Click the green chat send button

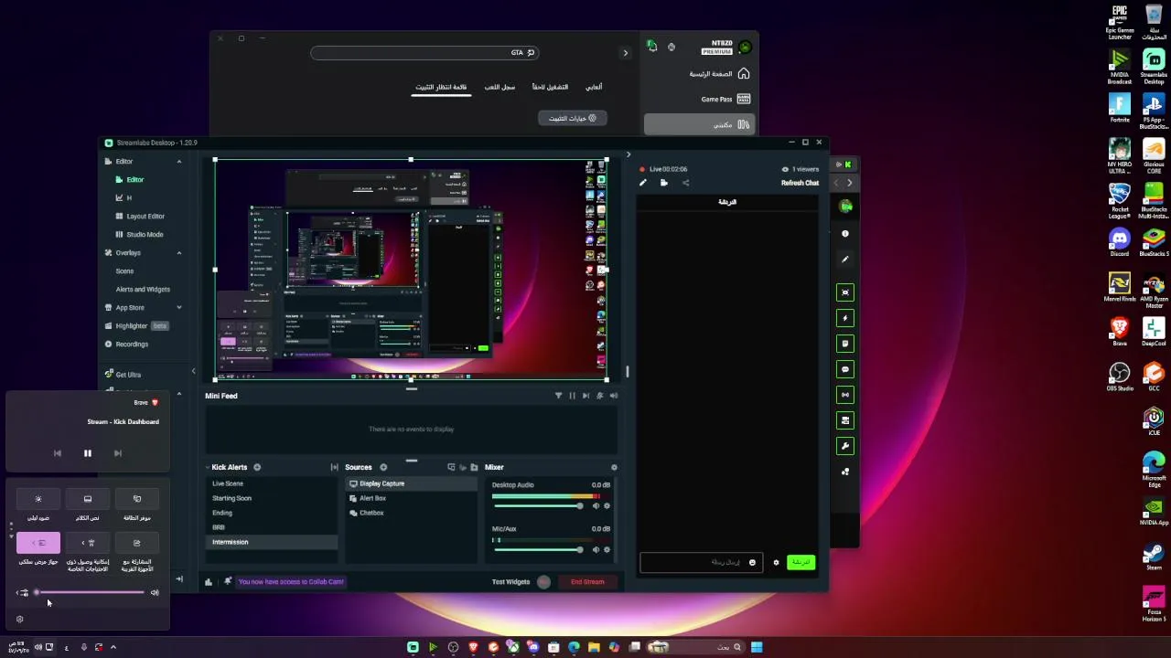tap(800, 562)
